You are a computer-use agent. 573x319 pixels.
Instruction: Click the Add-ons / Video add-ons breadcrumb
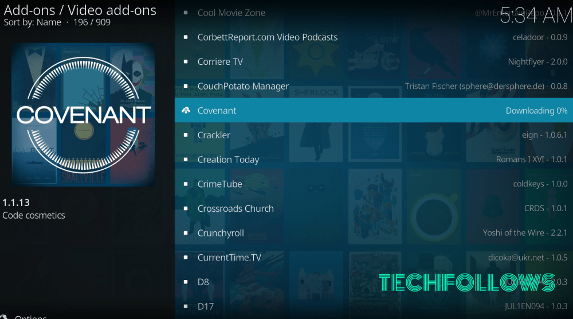coord(80,10)
